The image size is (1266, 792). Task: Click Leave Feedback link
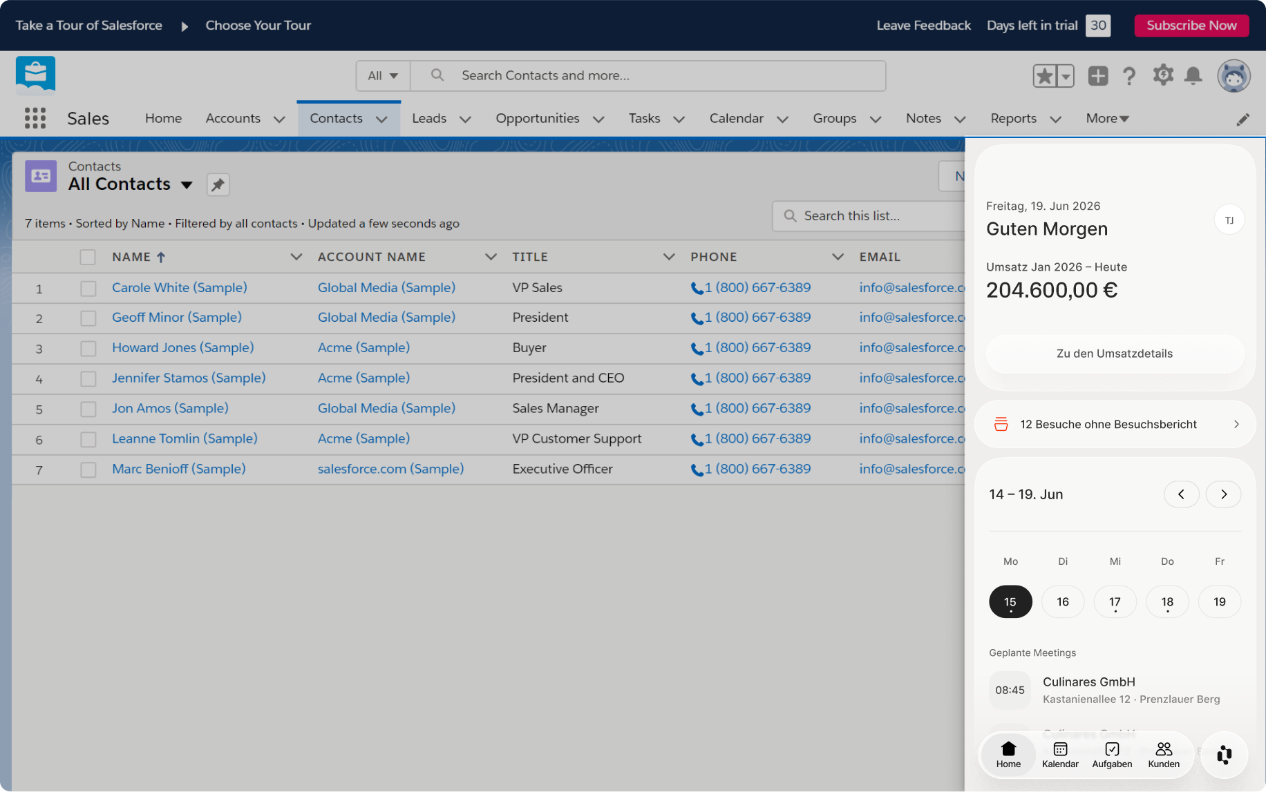coord(923,26)
